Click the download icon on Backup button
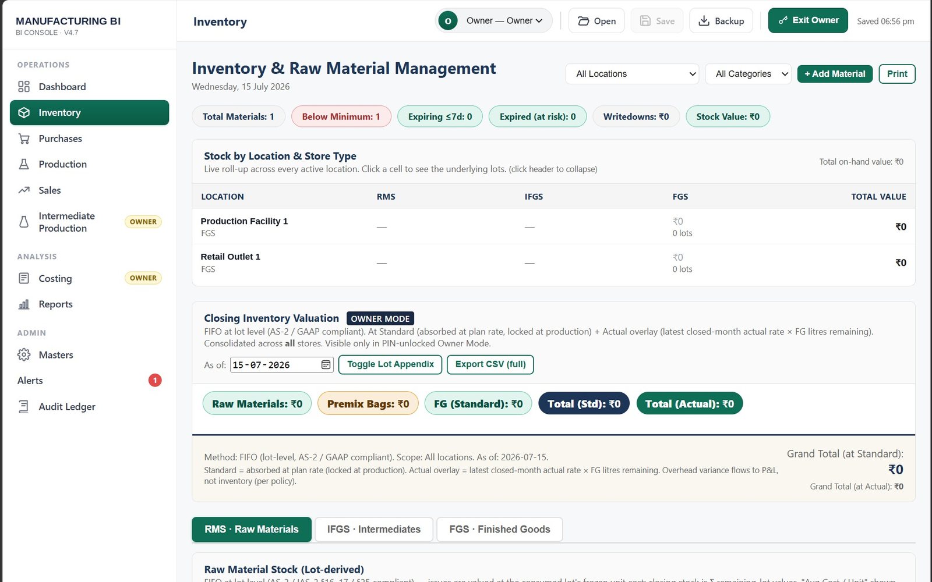932x582 pixels. click(x=704, y=21)
